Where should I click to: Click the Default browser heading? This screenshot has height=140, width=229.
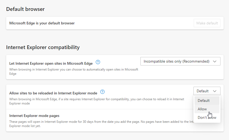(25, 9)
